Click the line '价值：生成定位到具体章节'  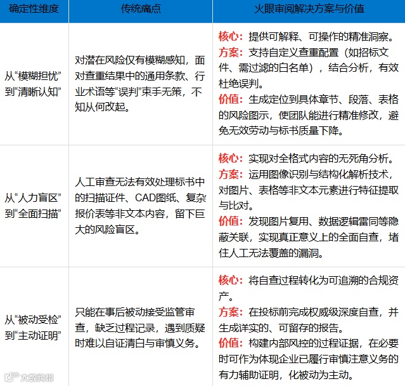309,99
